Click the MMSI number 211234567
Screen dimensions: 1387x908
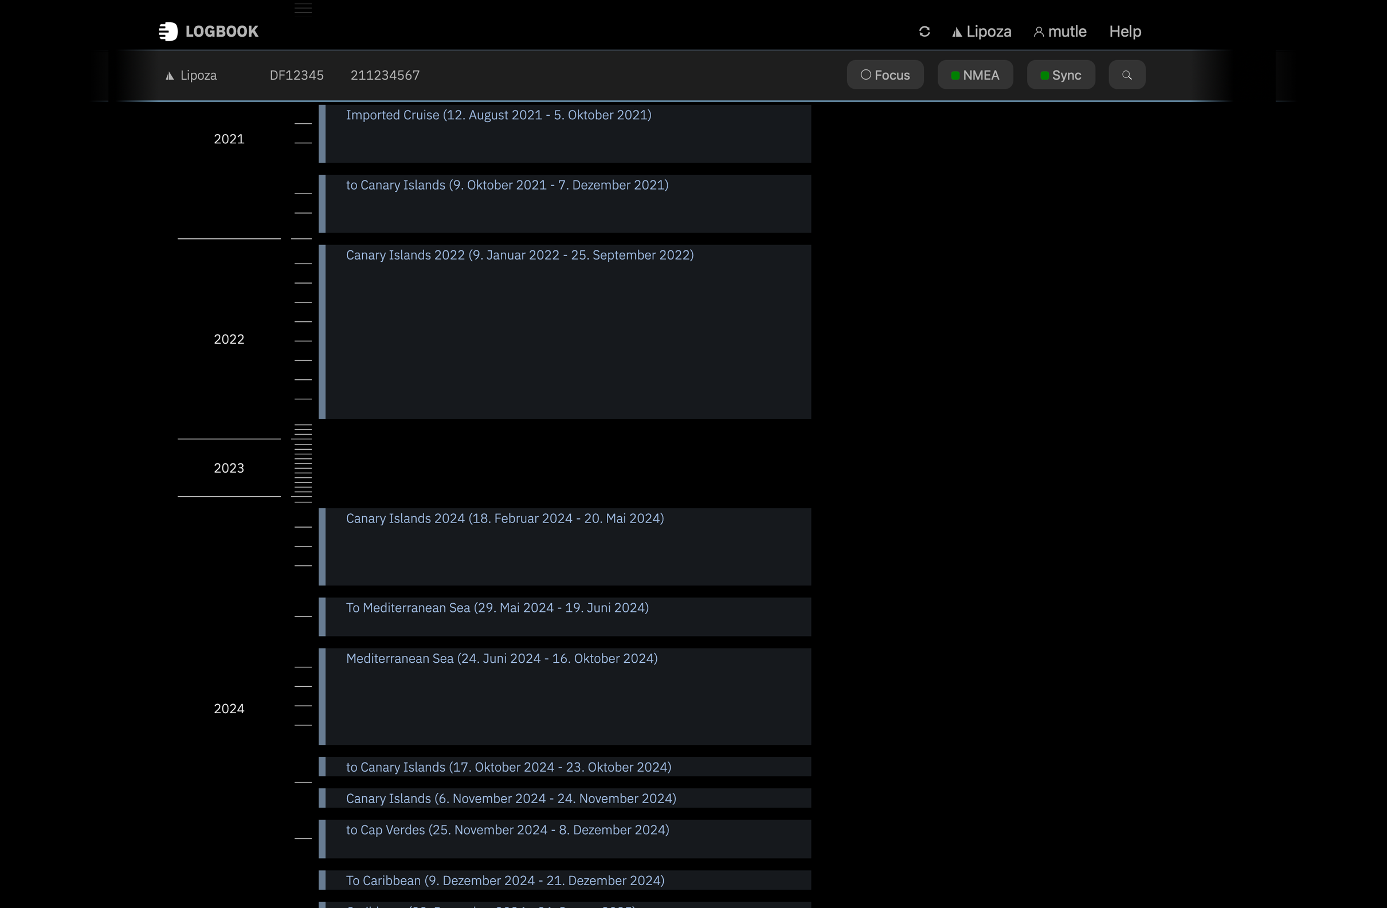click(385, 75)
